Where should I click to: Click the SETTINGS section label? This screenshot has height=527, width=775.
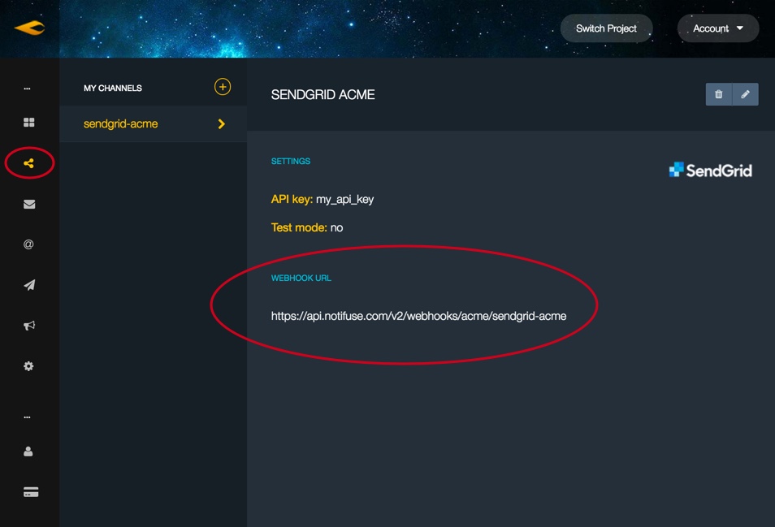(x=291, y=161)
